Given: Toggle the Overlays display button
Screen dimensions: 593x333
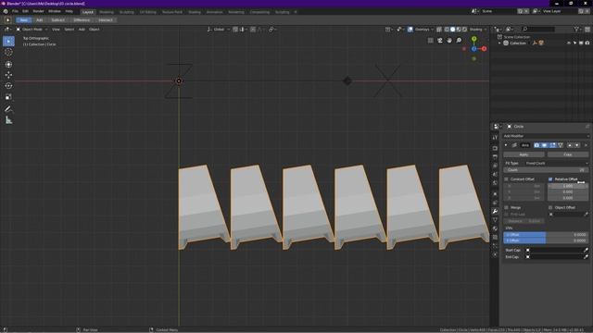Looking at the screenshot, I should (x=410, y=29).
